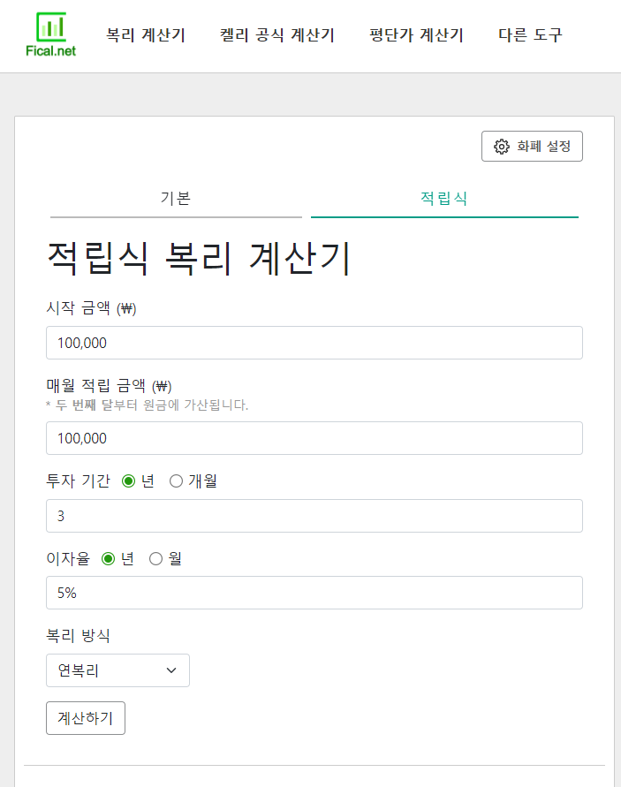Viewport: 621px width, 787px height.
Task: Open the 켈리 공식 계산기 menu
Action: click(277, 35)
